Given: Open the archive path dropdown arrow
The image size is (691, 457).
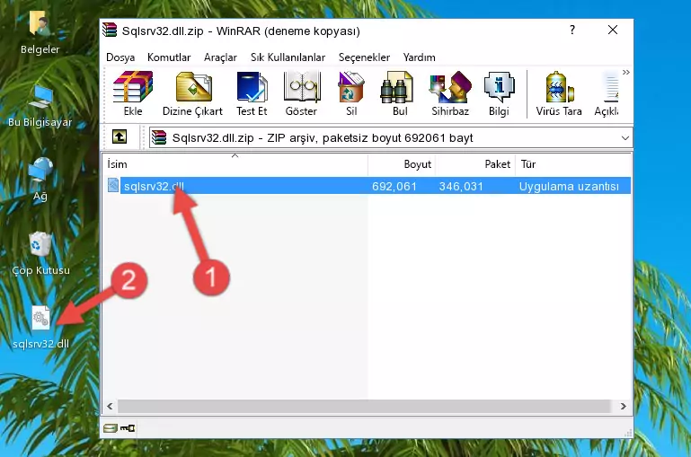Looking at the screenshot, I should click(x=625, y=137).
